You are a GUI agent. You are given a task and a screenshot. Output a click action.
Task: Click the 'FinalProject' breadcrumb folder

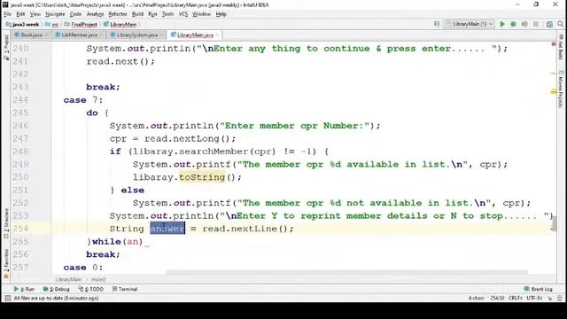[81, 25]
